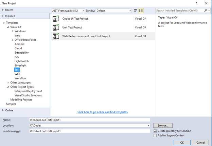Select the iOS template category
The width and height of the screenshot is (212, 146).
click(x=17, y=57)
